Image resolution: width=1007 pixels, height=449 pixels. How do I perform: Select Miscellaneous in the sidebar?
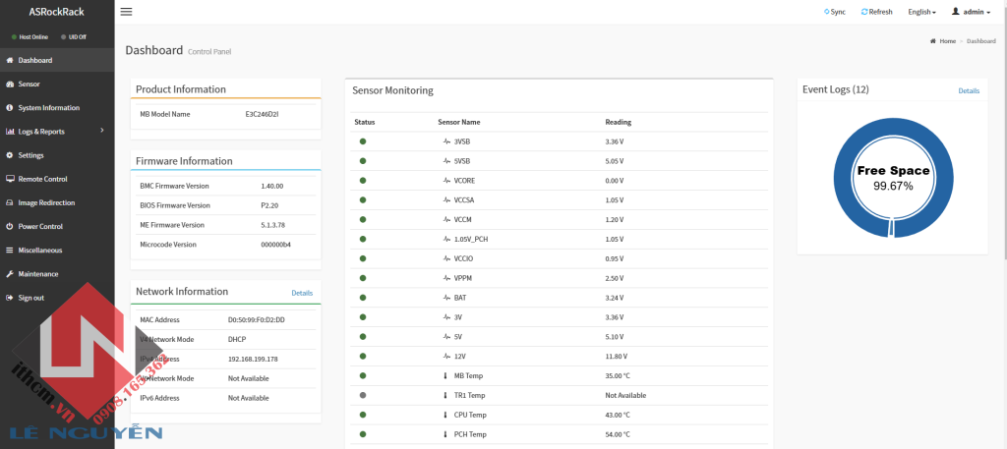pos(40,251)
